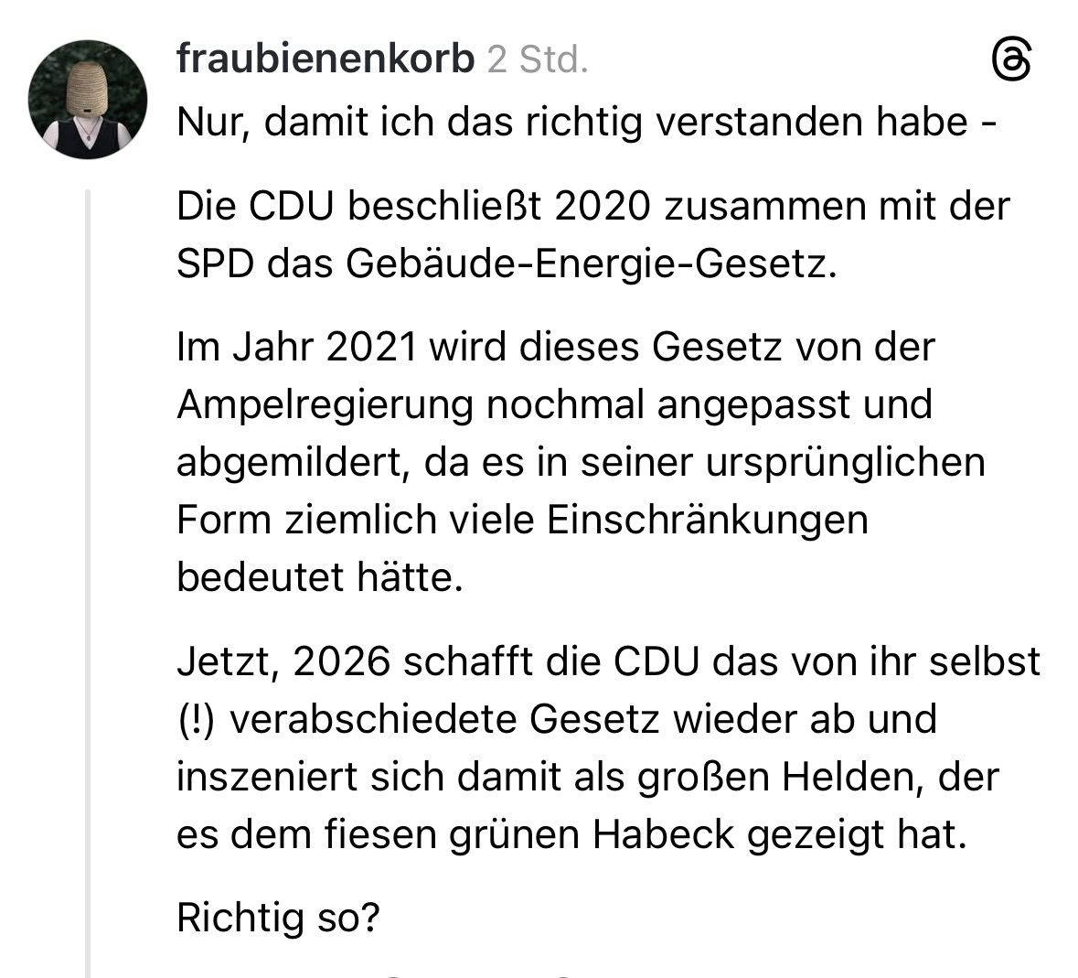This screenshot has width=1078, height=978.
Task: Click the year '2020' in post
Action: (x=602, y=206)
